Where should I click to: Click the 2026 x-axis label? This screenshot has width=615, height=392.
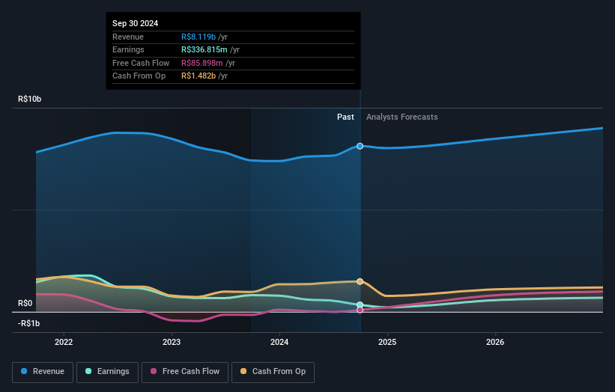[x=495, y=342]
